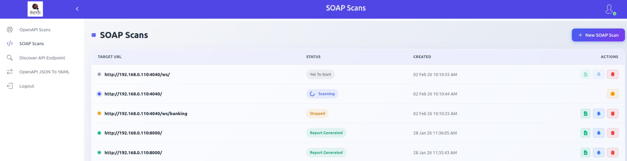627x161 pixels.
Task: Click the OpenAPI Scans lifebuoy icon
Action: click(10, 30)
